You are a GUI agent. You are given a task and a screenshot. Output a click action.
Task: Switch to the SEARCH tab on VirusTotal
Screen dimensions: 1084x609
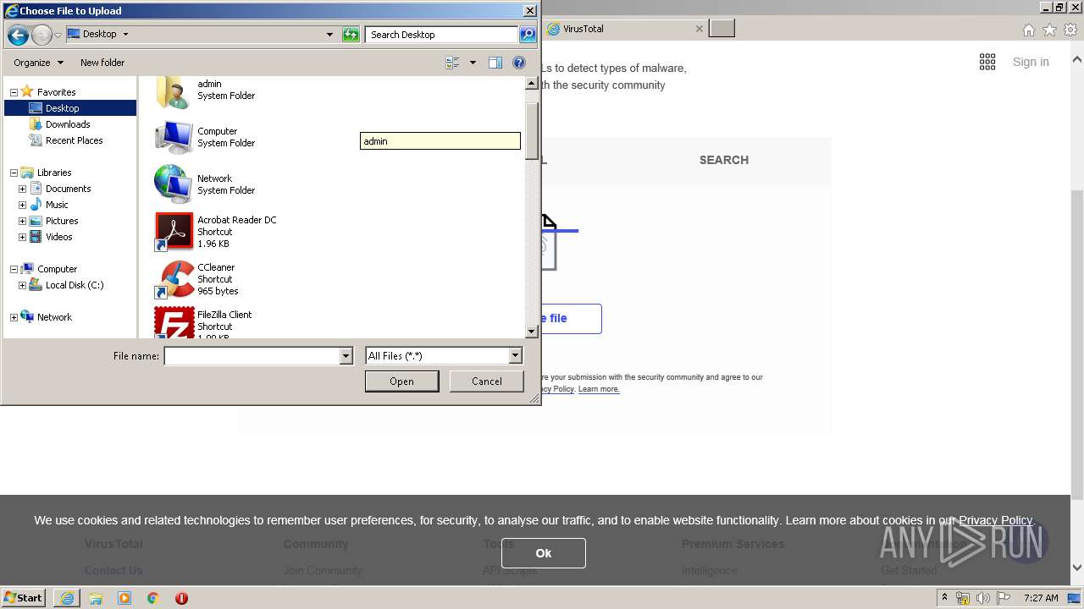click(724, 160)
